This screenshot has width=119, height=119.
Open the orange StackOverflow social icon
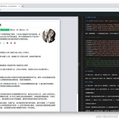point(4,43)
